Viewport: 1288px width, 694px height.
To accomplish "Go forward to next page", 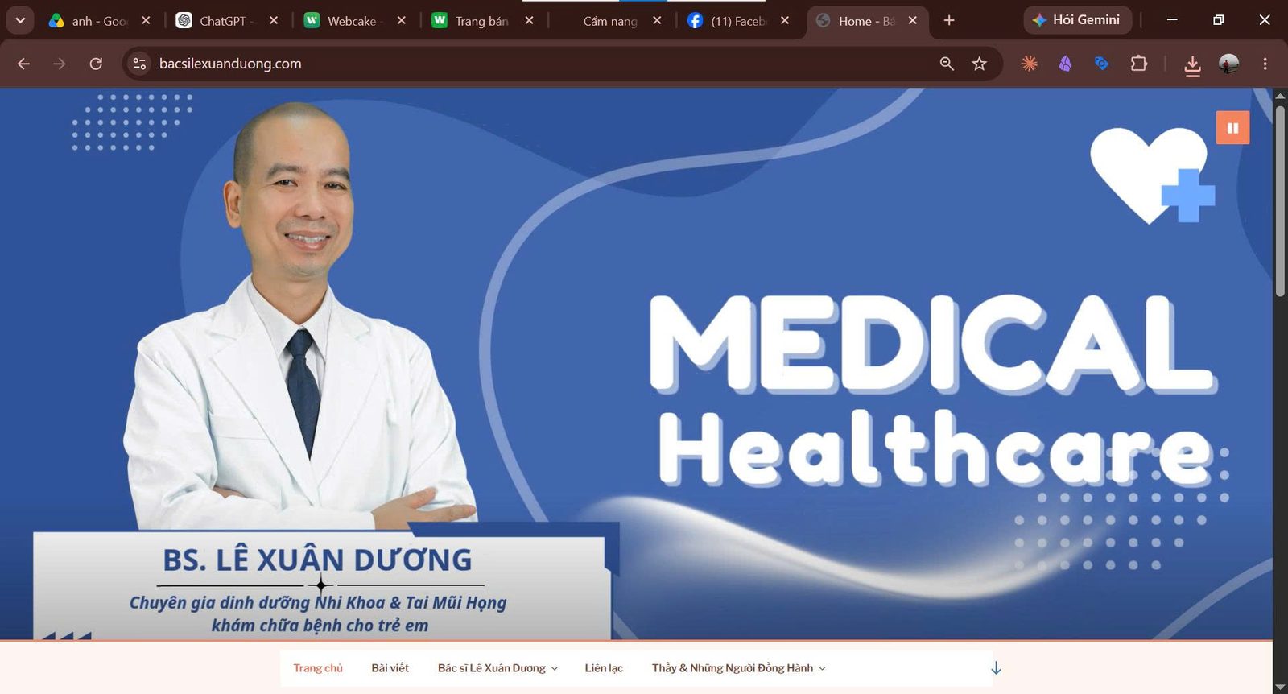I will coord(60,64).
